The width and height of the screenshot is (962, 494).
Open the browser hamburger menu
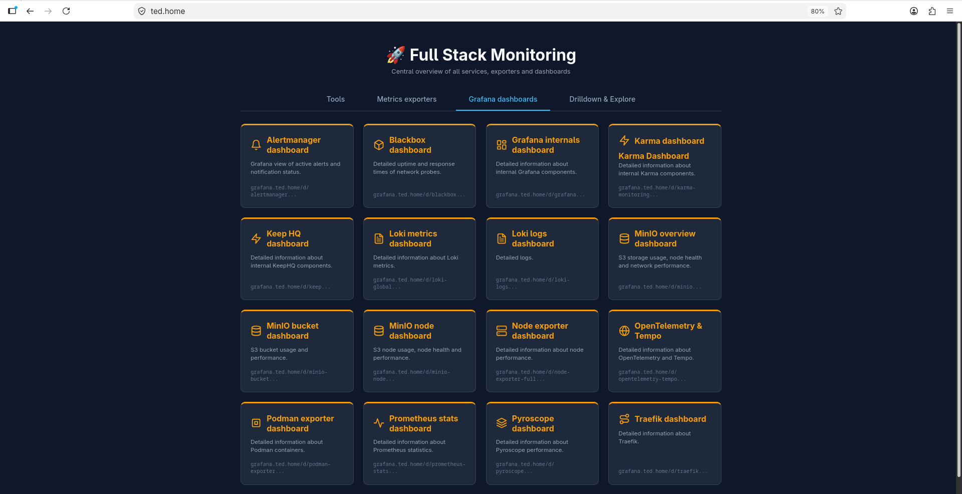[950, 11]
